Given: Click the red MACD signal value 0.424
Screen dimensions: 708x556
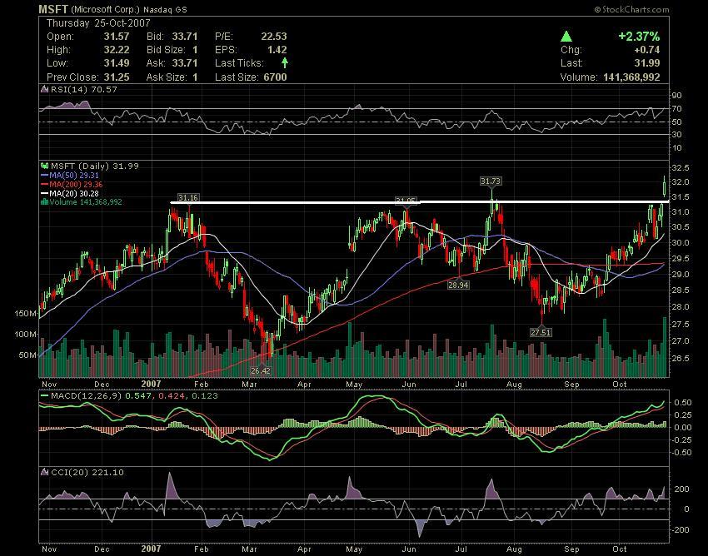Looking at the screenshot, I should pos(171,396).
